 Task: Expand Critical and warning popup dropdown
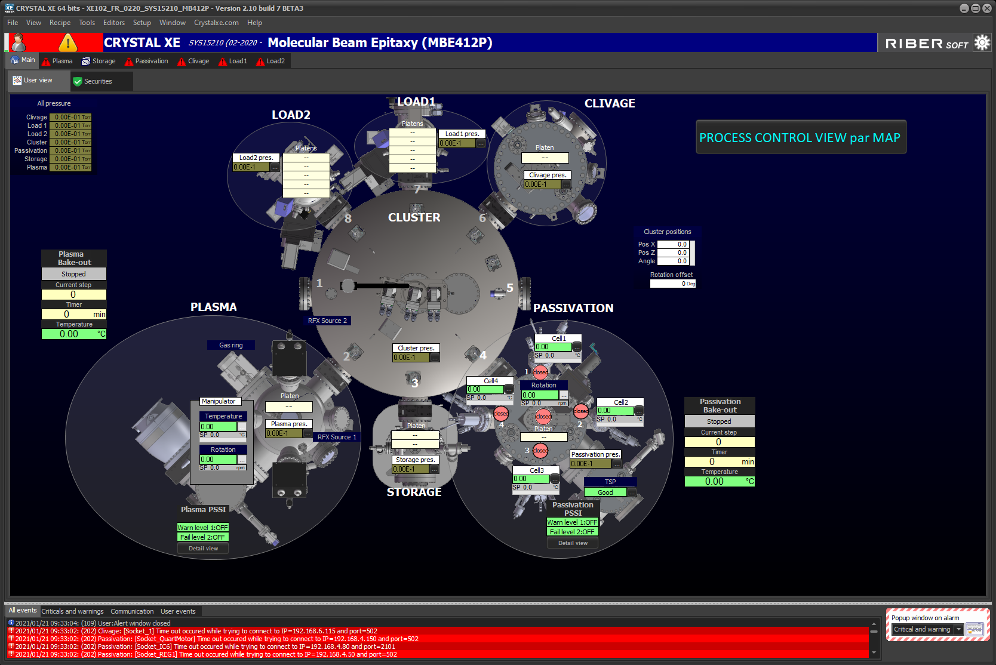(959, 629)
